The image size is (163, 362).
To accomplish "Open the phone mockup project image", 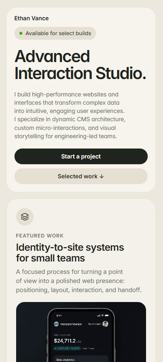I will click(81, 332).
